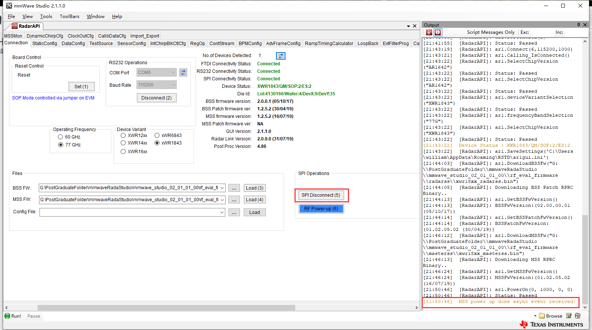Choose the xWR6843 device variant
The width and height of the screenshot is (592, 330).
click(157, 136)
